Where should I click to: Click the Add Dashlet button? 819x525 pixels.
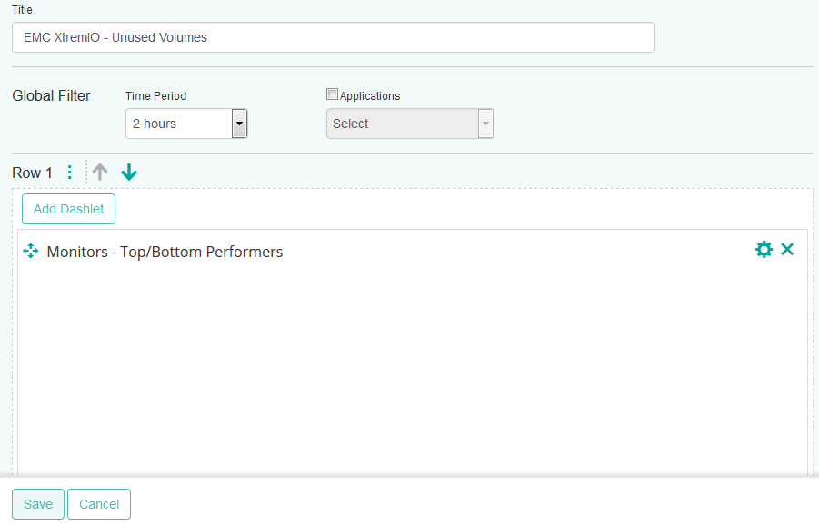[x=68, y=208]
